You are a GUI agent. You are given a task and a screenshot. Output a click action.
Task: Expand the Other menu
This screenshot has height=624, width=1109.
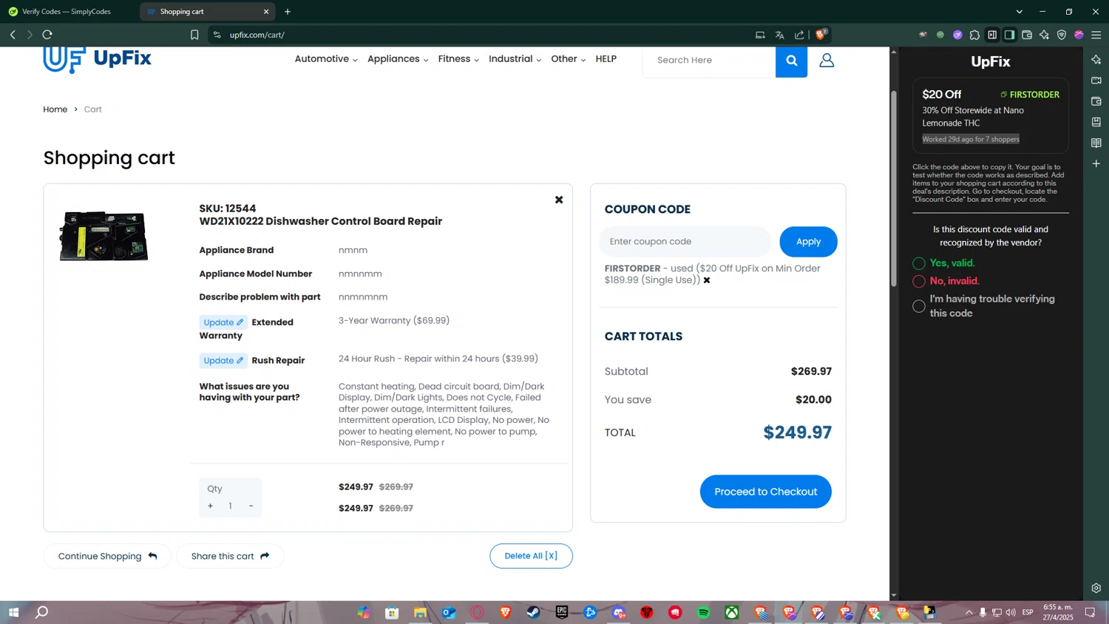click(568, 59)
